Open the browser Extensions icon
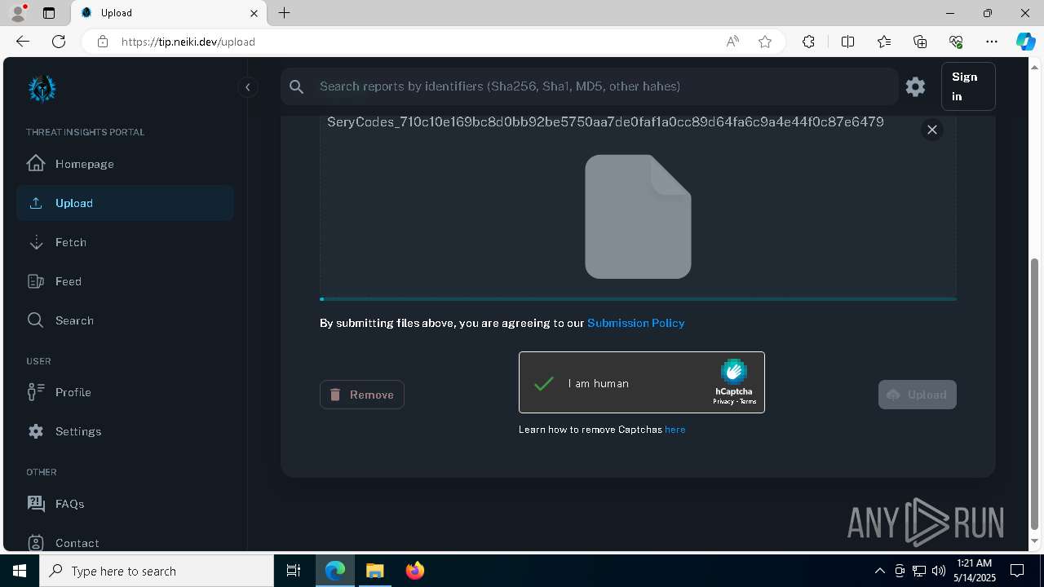 tap(808, 42)
